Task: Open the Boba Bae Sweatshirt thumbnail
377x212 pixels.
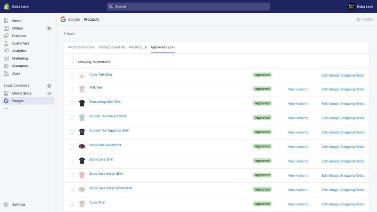Action: click(x=82, y=147)
